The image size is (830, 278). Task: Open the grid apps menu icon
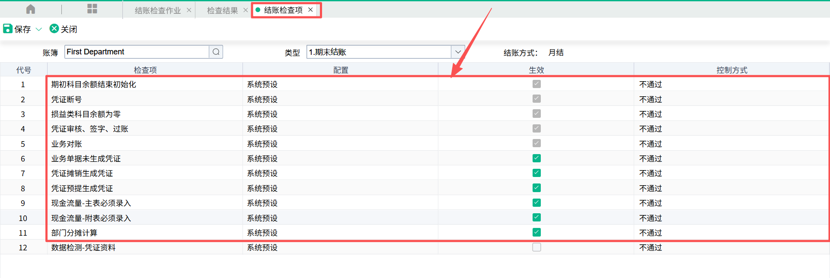click(92, 9)
